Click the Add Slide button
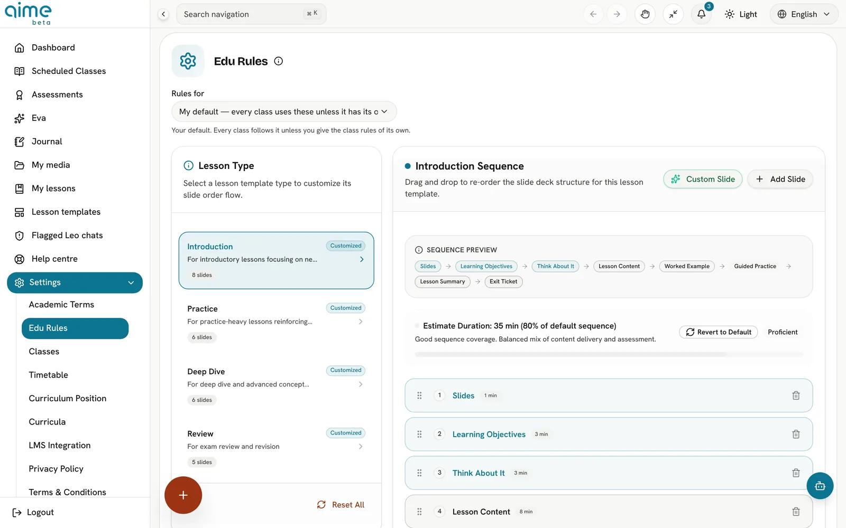The image size is (846, 528). click(780, 179)
